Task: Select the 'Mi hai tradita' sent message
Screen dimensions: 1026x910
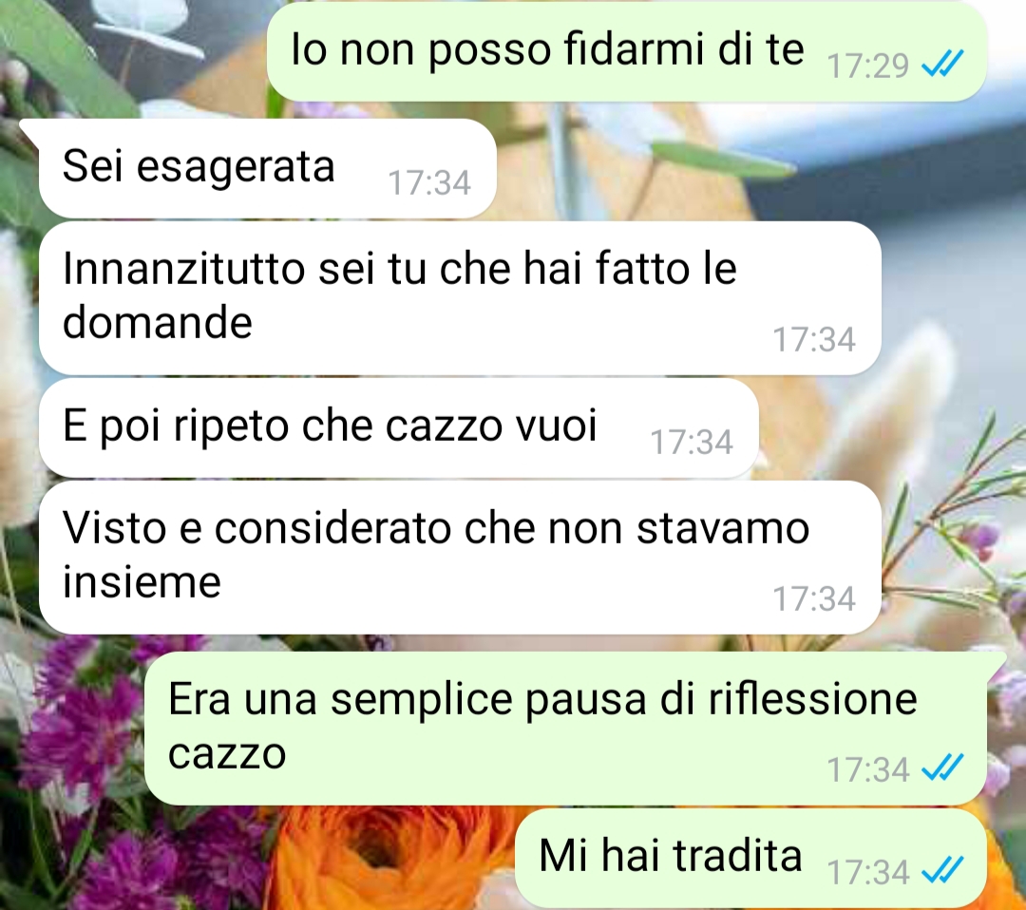Action: click(750, 858)
